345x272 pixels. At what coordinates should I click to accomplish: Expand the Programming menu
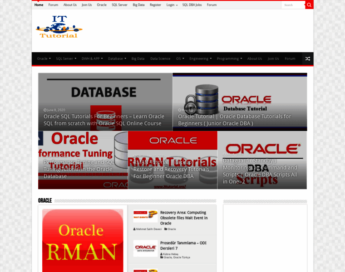pyautogui.click(x=229, y=58)
